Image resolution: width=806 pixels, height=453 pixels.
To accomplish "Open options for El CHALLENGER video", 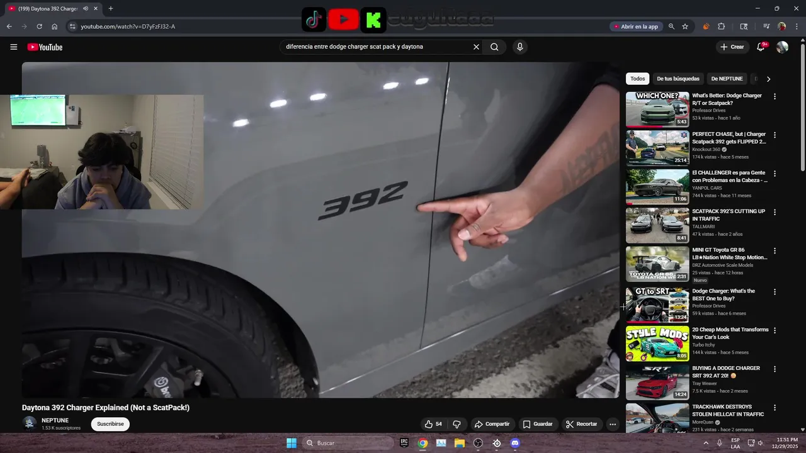I will click(775, 173).
